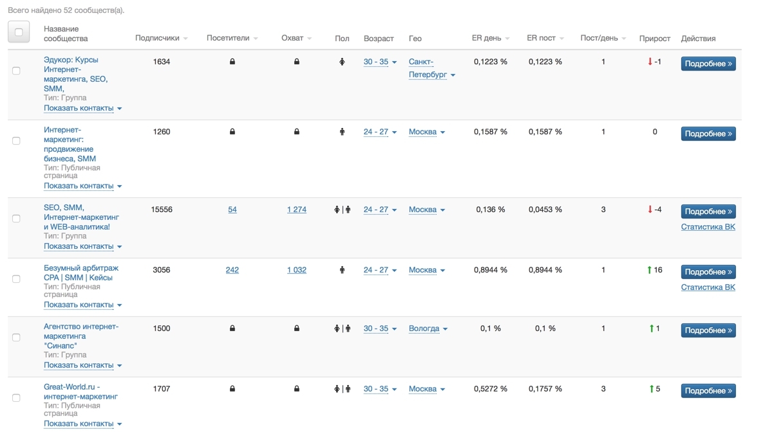This screenshot has width=765, height=434.
Task: Open visitors count 242 link
Action: (232, 270)
